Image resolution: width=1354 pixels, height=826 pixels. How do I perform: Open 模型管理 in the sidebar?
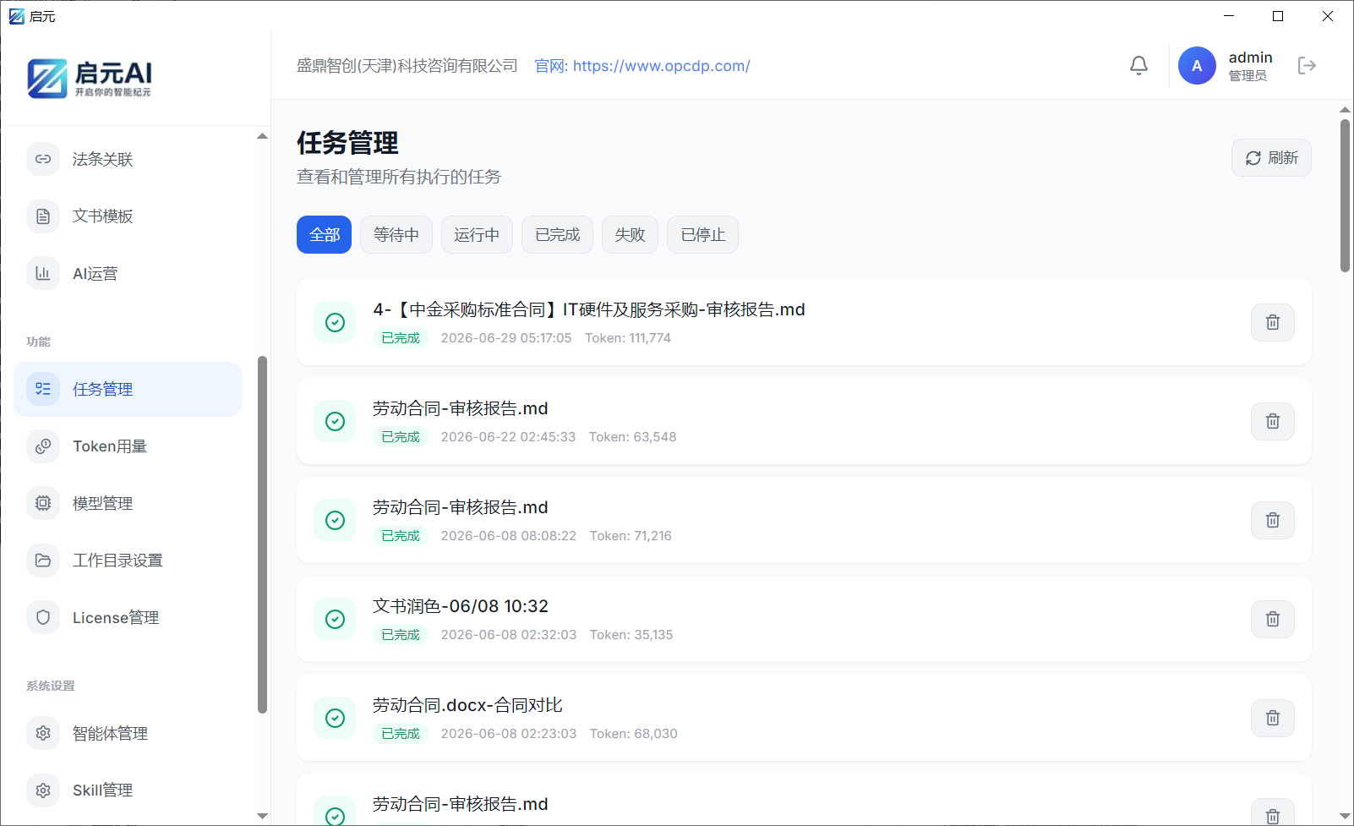pyautogui.click(x=128, y=503)
